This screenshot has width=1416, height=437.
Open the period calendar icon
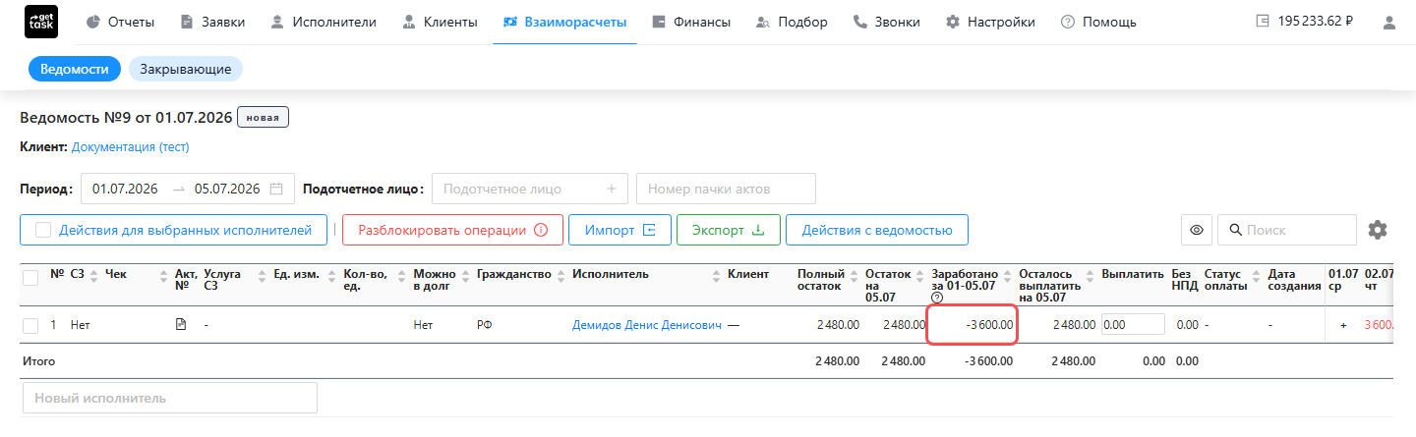(x=277, y=189)
